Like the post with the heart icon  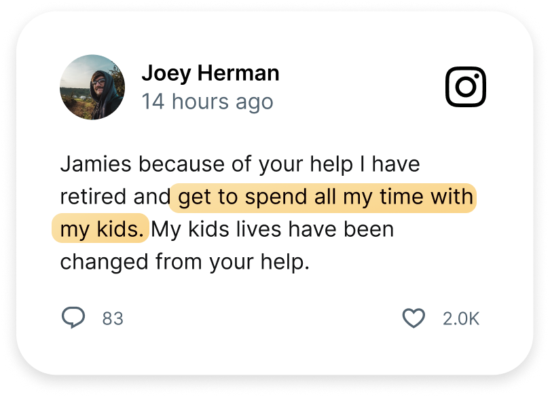coord(414,318)
